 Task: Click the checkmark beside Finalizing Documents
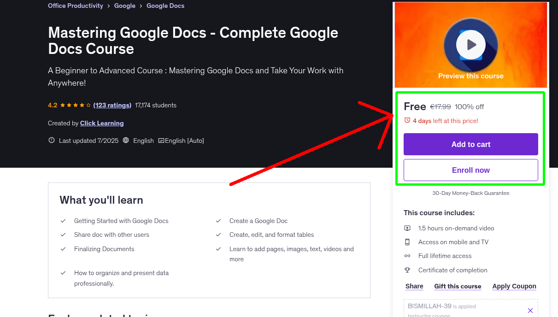[63, 249]
